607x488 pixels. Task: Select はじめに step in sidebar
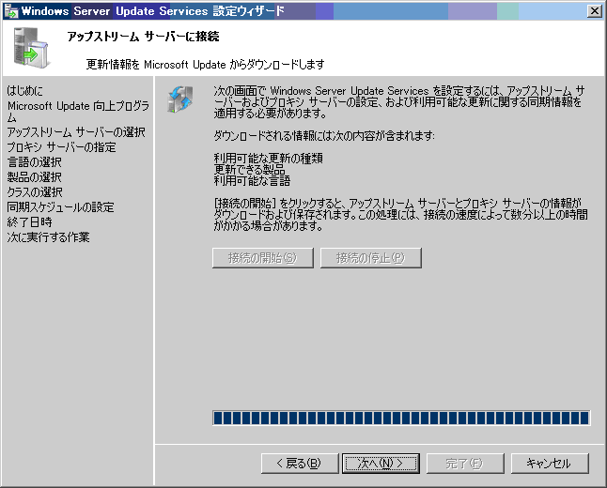tap(25, 91)
